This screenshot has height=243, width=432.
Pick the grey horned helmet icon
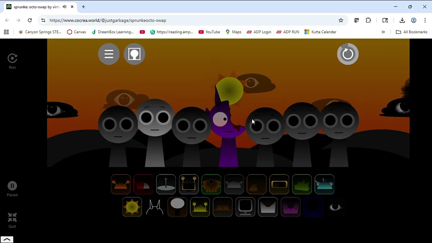(x=234, y=184)
